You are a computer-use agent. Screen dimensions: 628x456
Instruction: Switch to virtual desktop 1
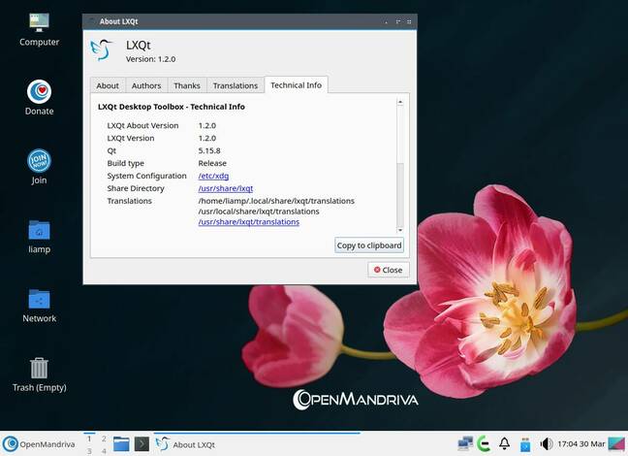[x=89, y=439]
